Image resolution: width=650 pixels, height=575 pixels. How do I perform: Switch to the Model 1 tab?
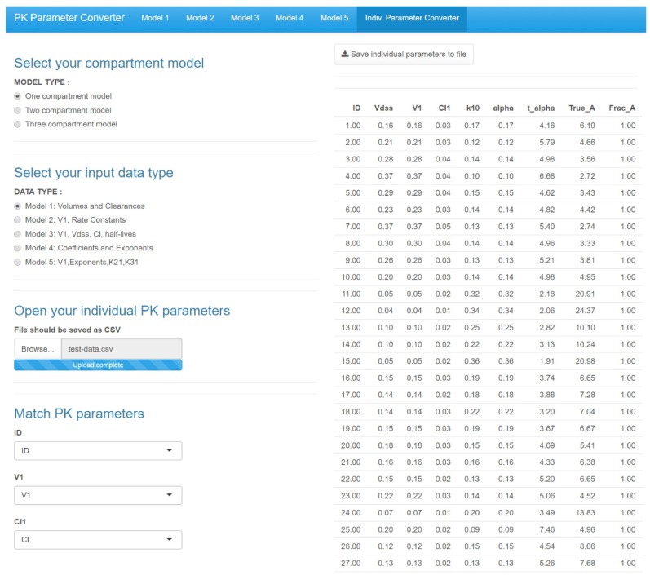point(155,18)
